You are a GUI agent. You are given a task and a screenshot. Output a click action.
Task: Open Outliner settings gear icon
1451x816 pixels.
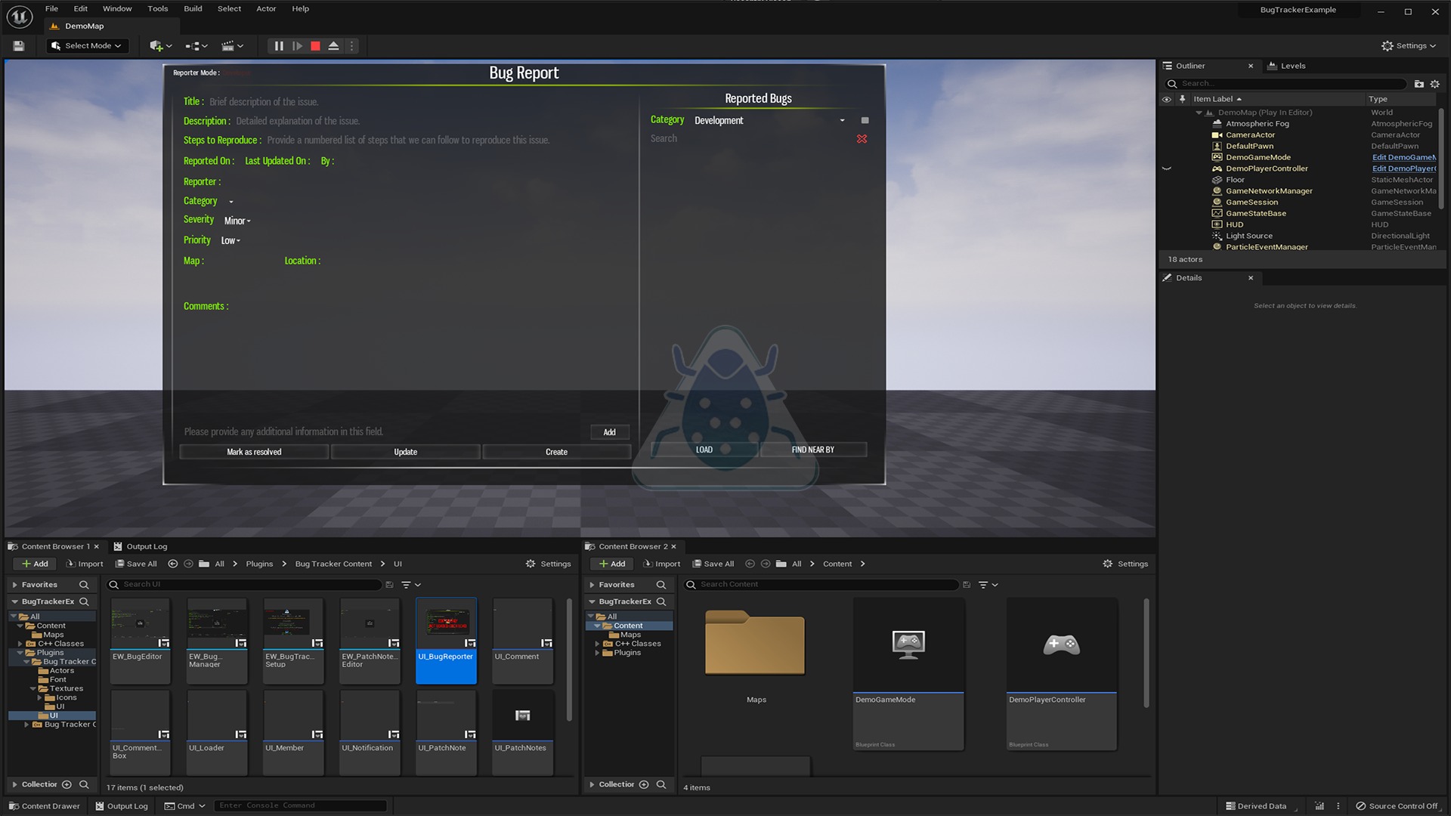tap(1435, 84)
